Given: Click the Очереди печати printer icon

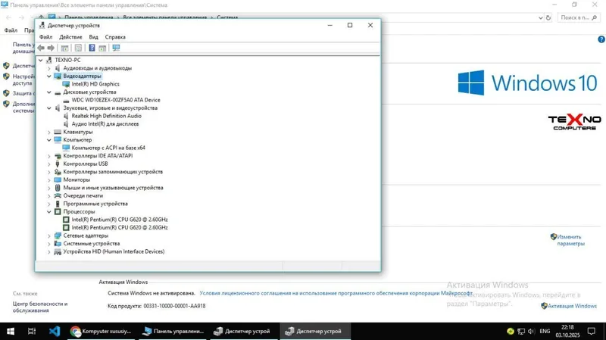Looking at the screenshot, I should click(58, 195).
